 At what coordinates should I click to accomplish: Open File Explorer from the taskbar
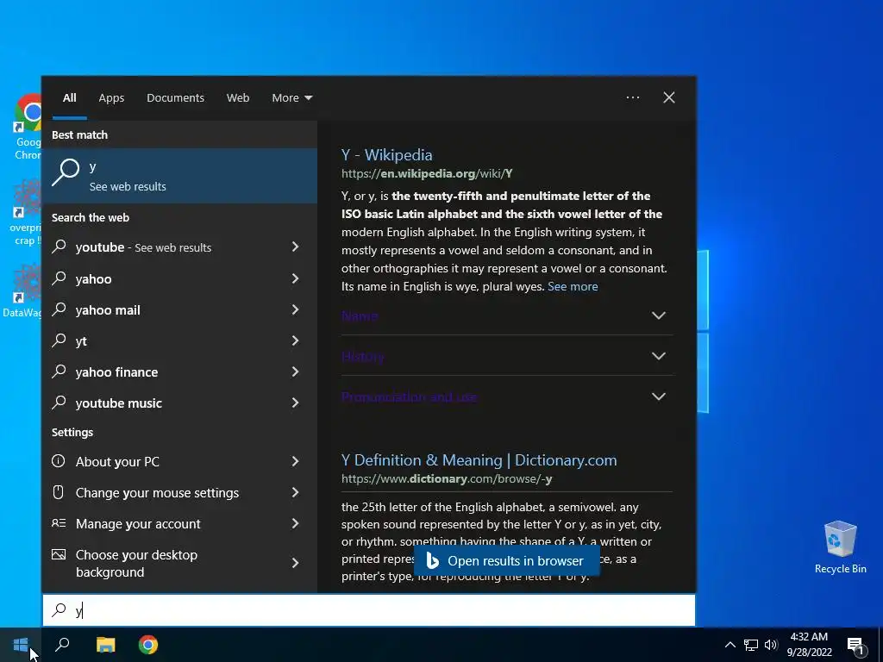click(105, 645)
